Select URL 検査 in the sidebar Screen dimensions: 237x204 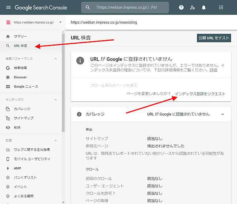[x=21, y=46]
